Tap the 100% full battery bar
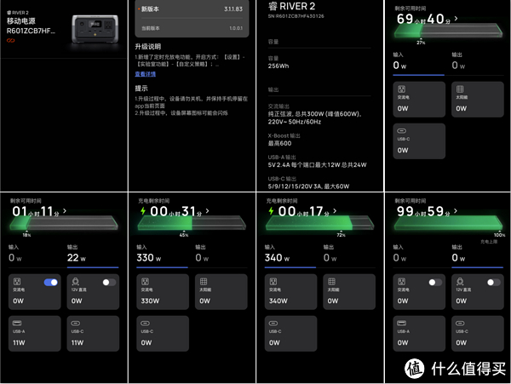The height and width of the screenshot is (384, 511). click(448, 223)
